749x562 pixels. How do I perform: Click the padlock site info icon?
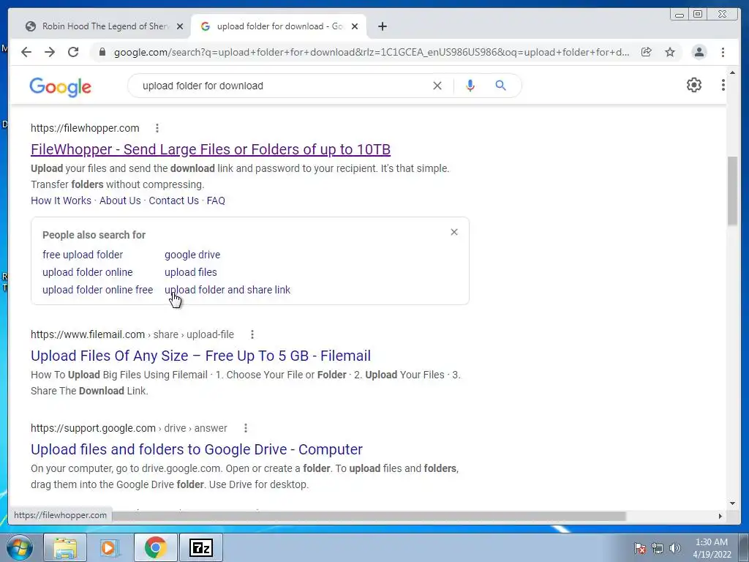pos(102,52)
